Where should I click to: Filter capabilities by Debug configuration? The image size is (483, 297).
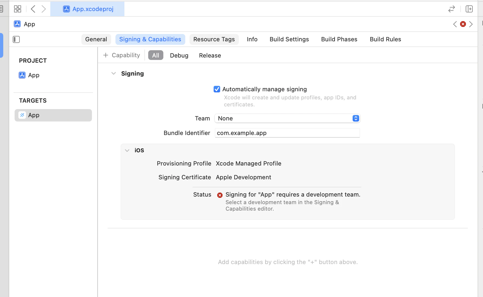coord(179,55)
